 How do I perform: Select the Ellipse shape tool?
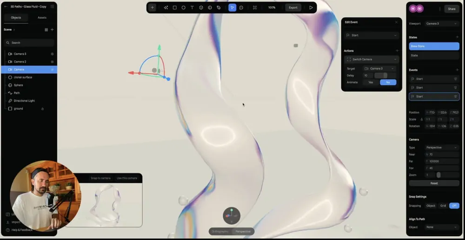pos(184,8)
